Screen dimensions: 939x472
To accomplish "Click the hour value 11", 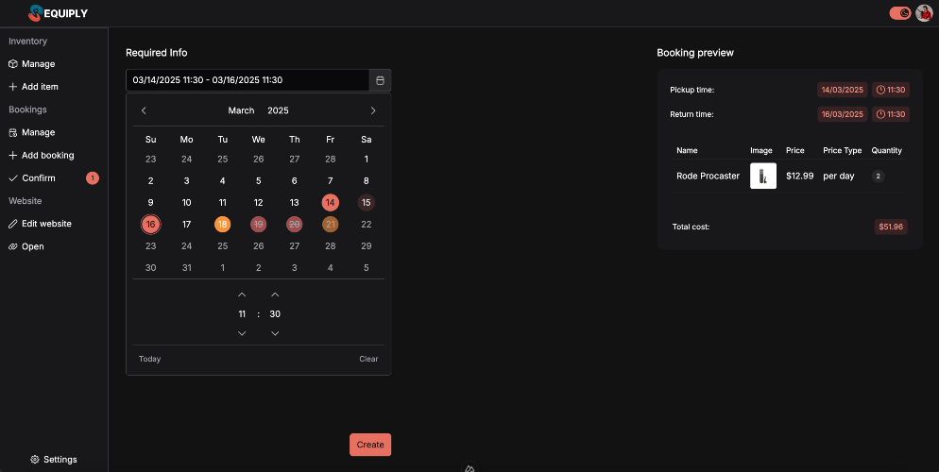I will (242, 314).
